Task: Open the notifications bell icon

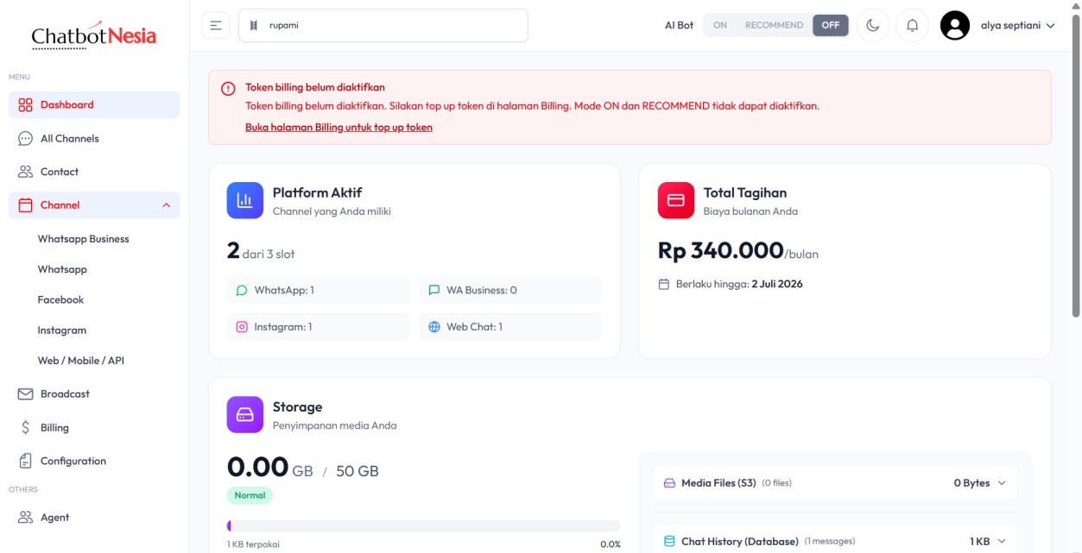Action: tap(912, 25)
